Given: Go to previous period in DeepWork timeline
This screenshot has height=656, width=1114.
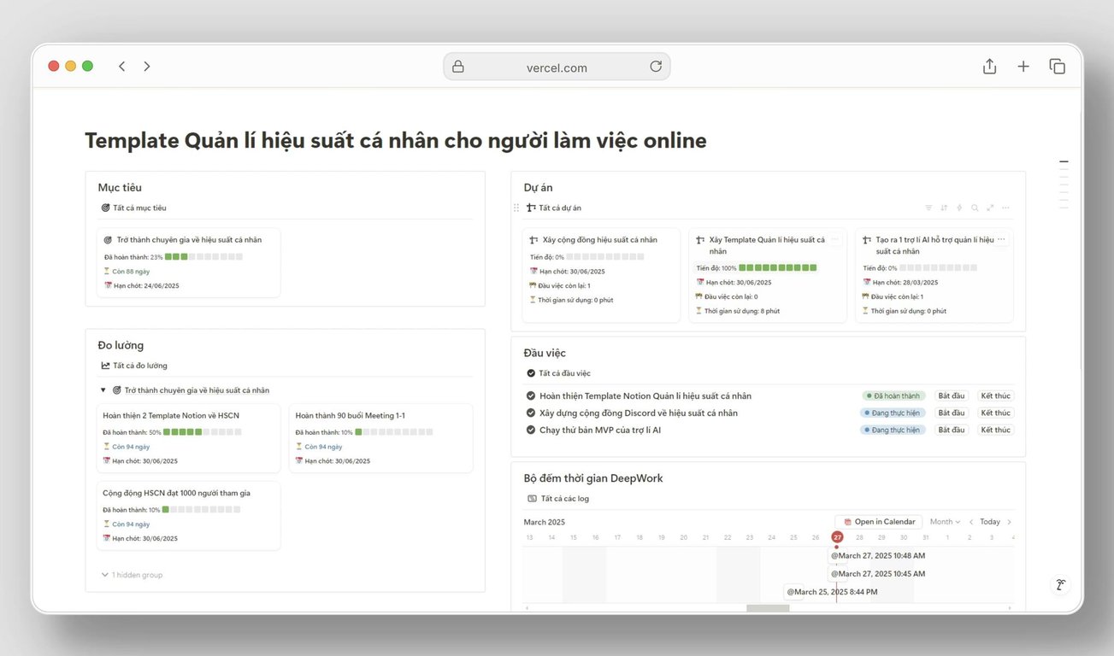Looking at the screenshot, I should click(x=971, y=522).
